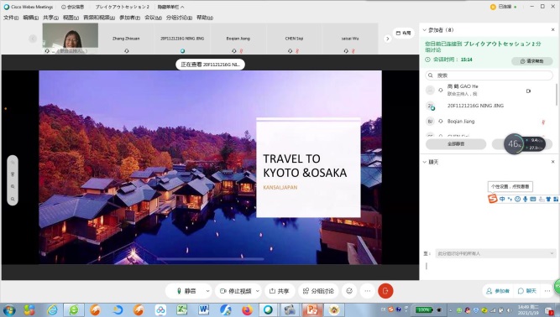The width and height of the screenshot is (560, 317).
Task: Toggle the 静音 mute microphone button
Action: [x=186, y=291]
